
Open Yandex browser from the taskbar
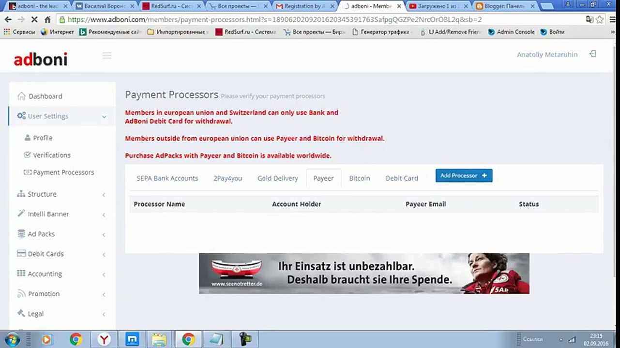point(104,340)
